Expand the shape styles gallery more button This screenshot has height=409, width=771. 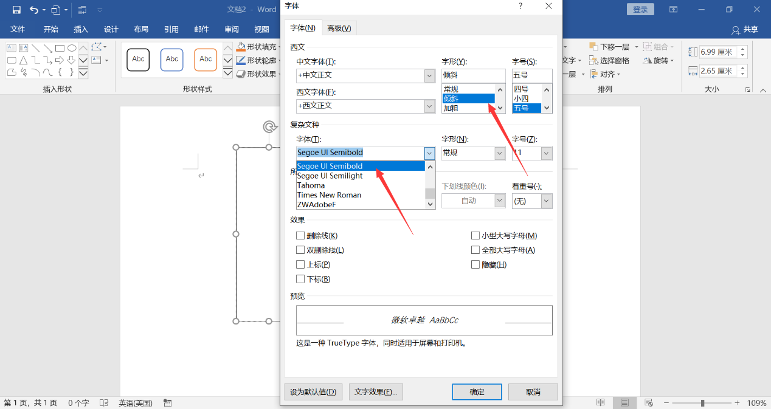(227, 73)
